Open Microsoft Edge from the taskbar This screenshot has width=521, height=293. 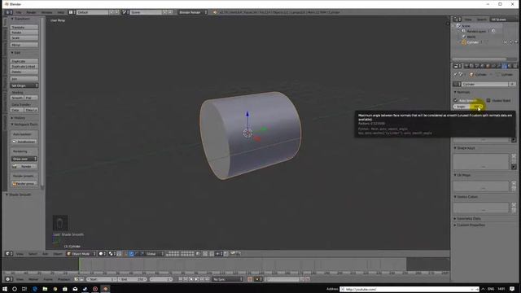tap(35, 289)
